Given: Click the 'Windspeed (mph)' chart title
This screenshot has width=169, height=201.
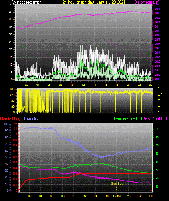Looking at the screenshot, I should click(28, 2).
